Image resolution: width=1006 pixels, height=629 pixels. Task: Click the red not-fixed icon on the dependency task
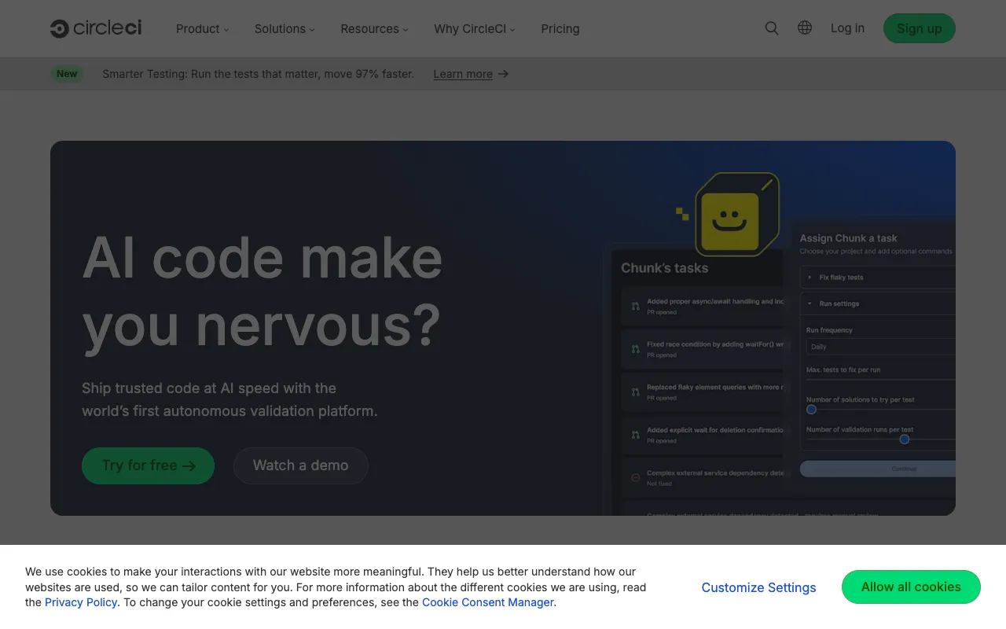coord(635,476)
